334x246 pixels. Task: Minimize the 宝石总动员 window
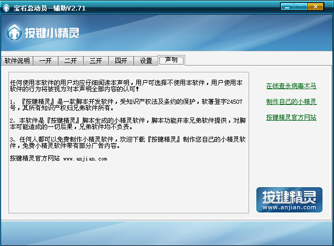click(x=287, y=7)
